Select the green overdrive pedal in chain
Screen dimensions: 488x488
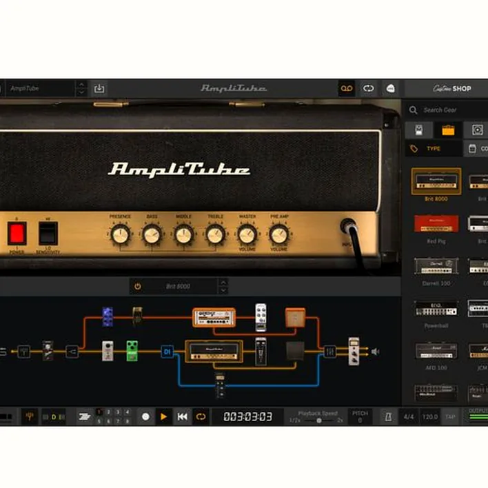(x=132, y=351)
